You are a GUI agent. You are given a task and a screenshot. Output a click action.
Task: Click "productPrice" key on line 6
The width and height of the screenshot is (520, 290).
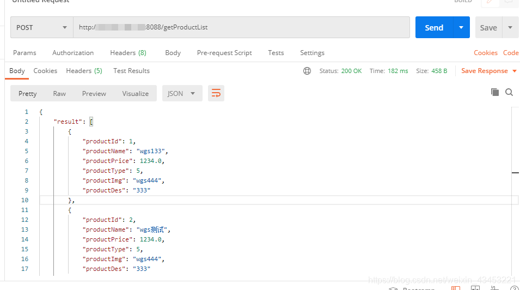point(107,161)
